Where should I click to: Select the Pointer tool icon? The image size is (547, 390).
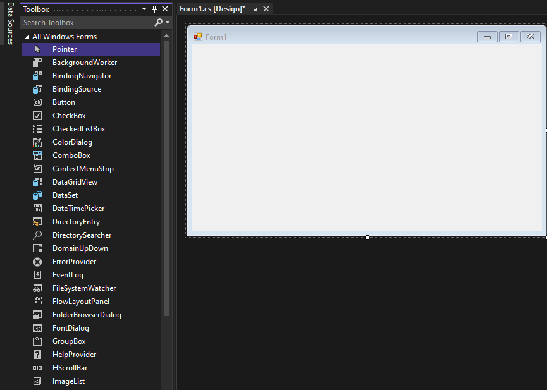pyautogui.click(x=37, y=49)
